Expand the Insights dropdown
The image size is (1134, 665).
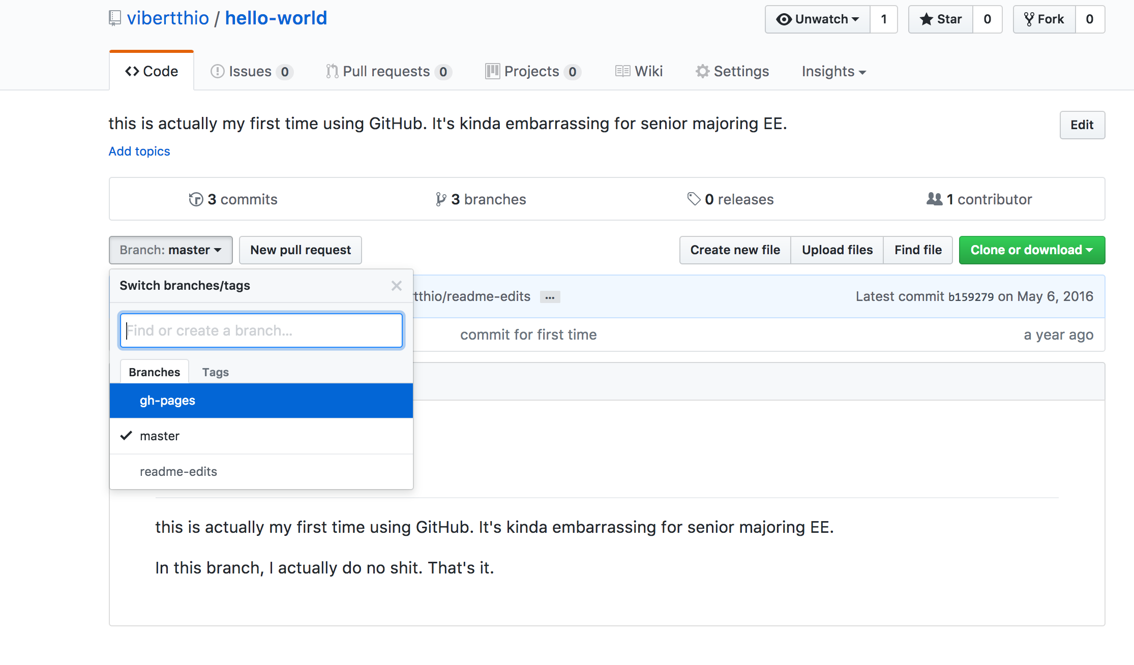[833, 72]
